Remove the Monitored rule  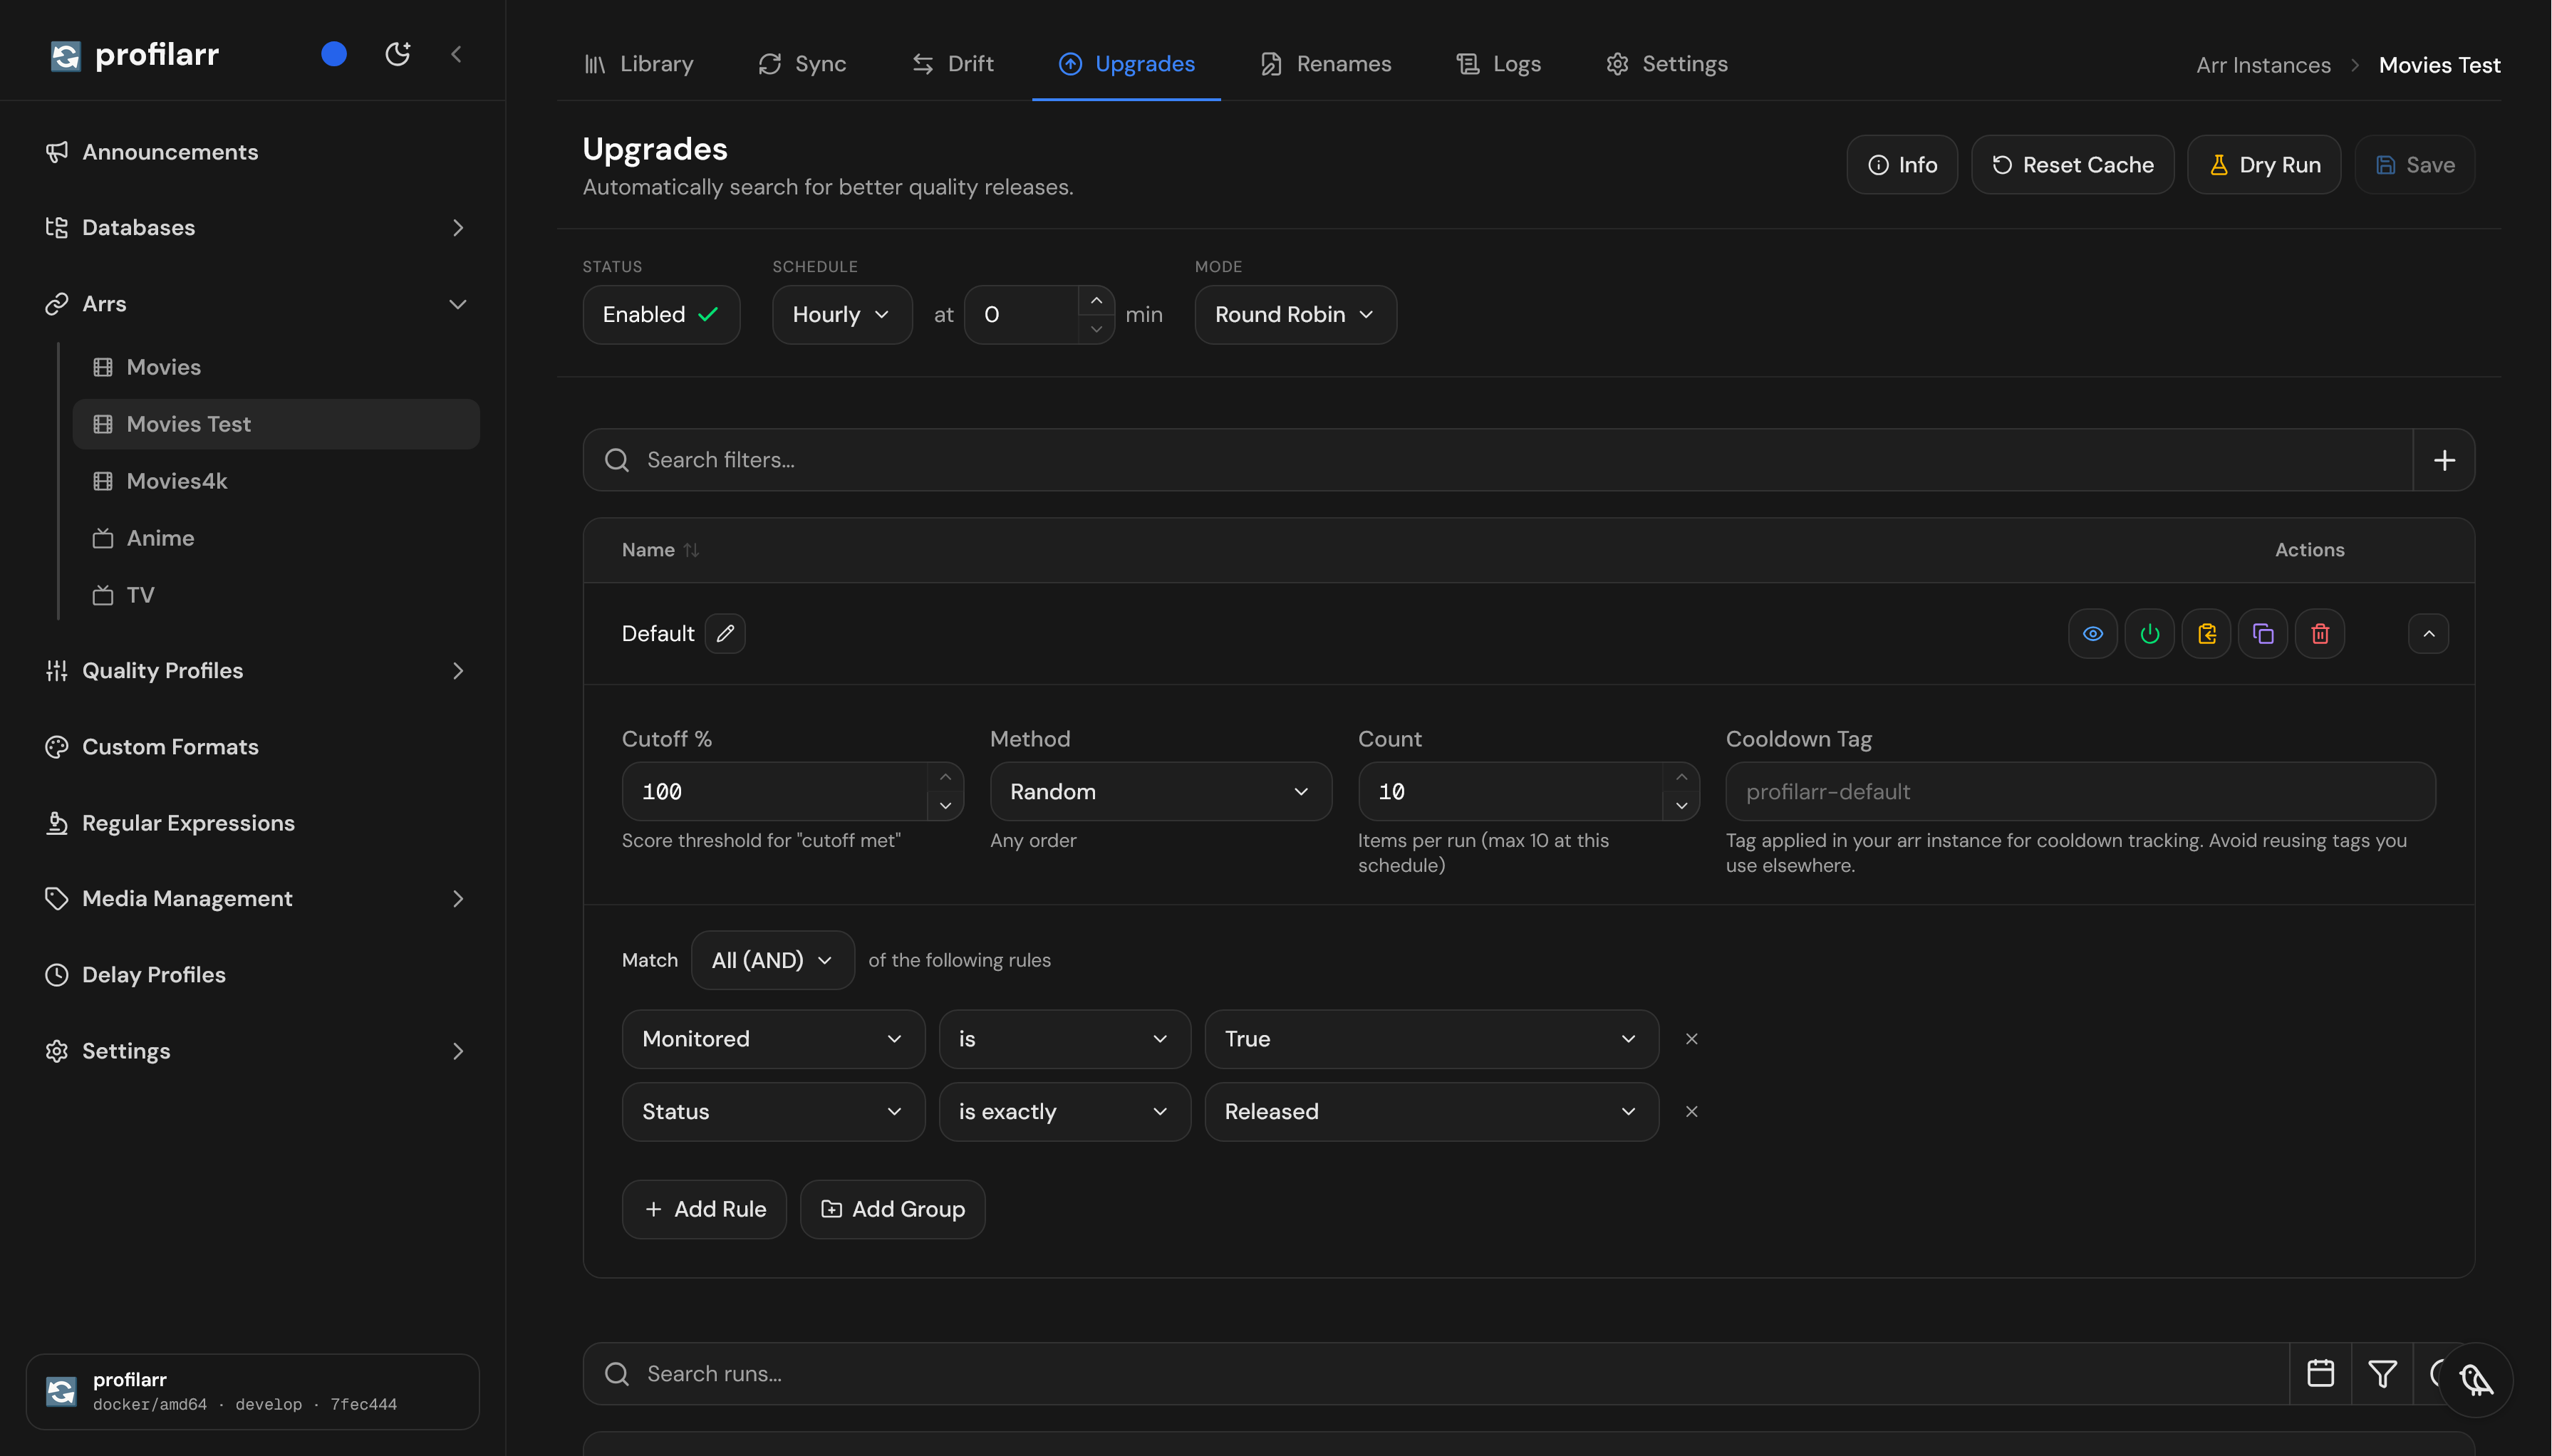tap(1691, 1039)
